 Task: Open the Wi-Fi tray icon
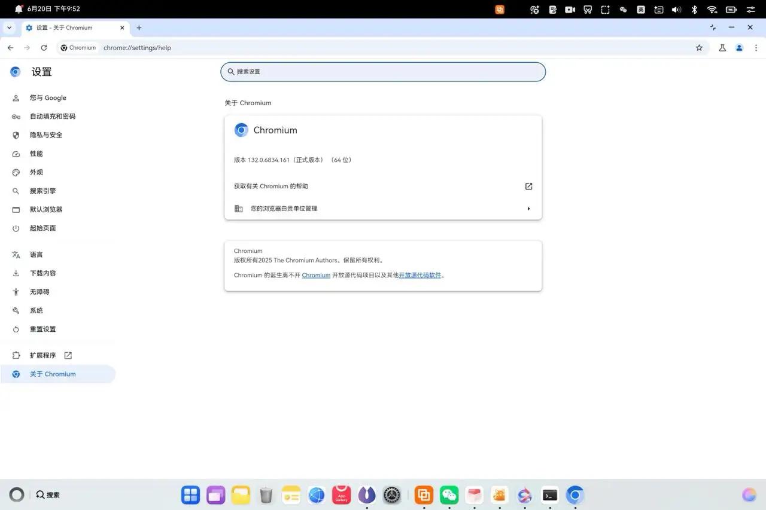(712, 10)
